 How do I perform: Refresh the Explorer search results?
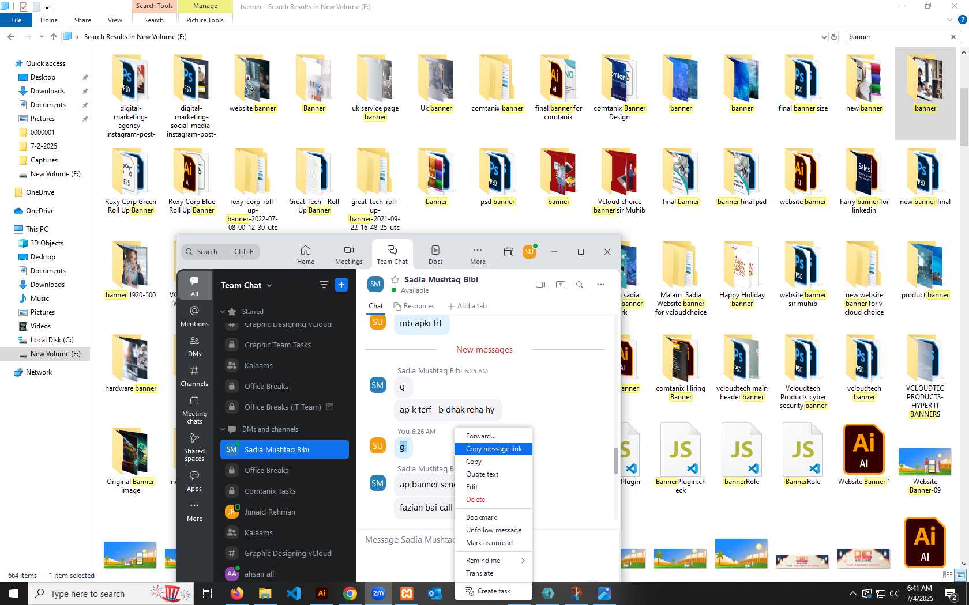tap(833, 37)
